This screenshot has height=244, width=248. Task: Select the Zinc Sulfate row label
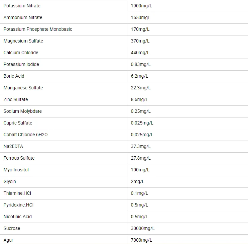(x=16, y=99)
